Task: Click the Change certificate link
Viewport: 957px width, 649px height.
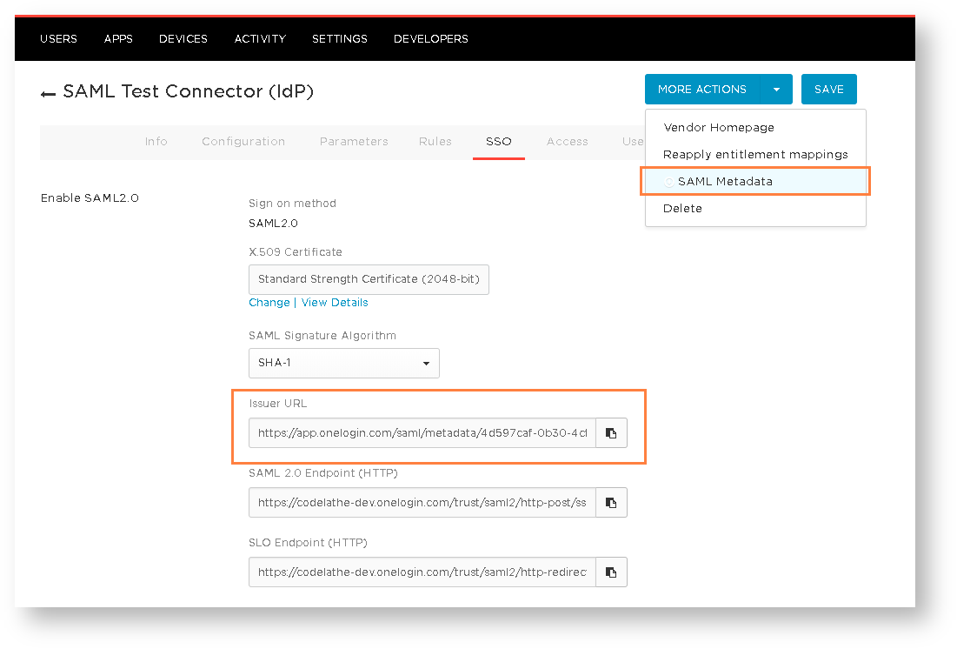Action: (269, 303)
